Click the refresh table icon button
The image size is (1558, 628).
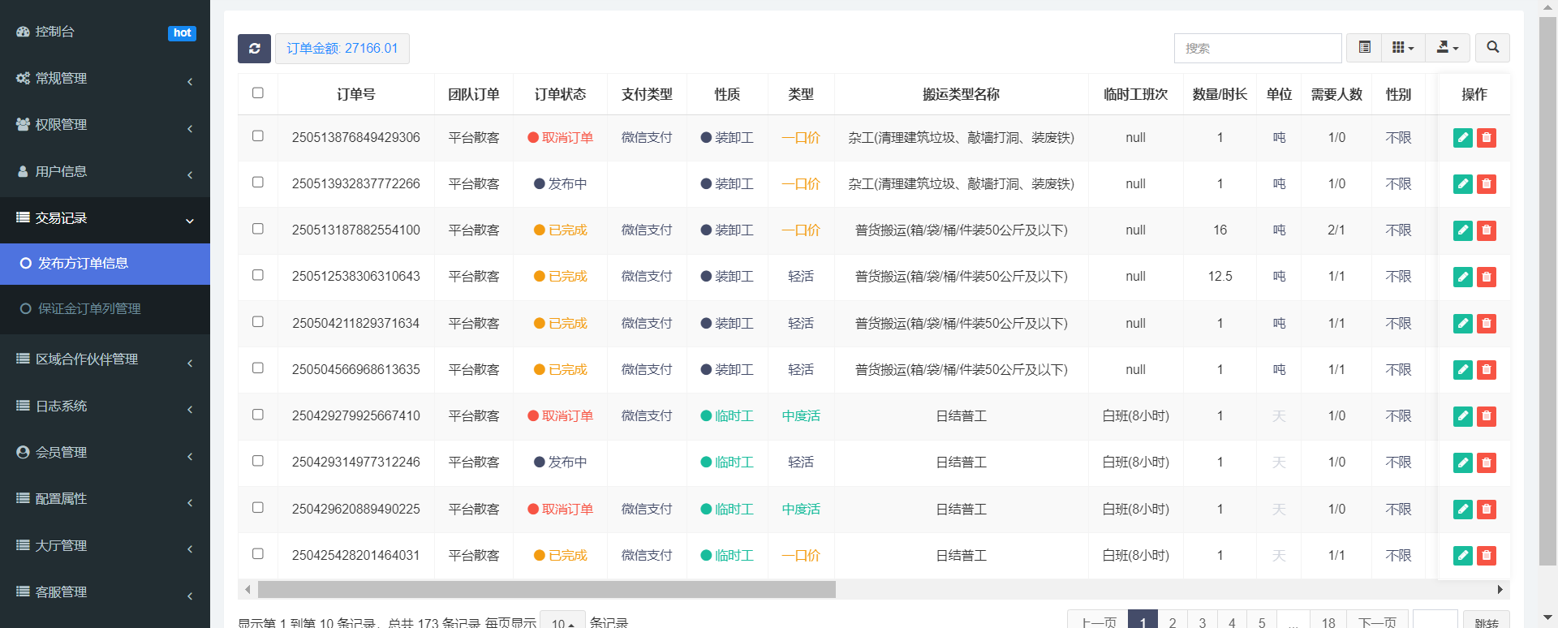tap(254, 49)
